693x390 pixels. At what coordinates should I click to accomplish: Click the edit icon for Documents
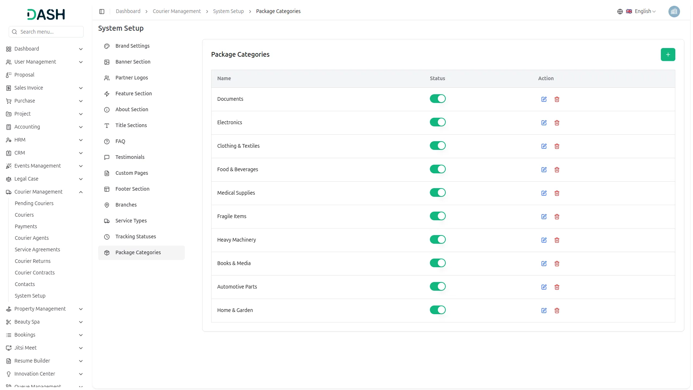point(544,99)
